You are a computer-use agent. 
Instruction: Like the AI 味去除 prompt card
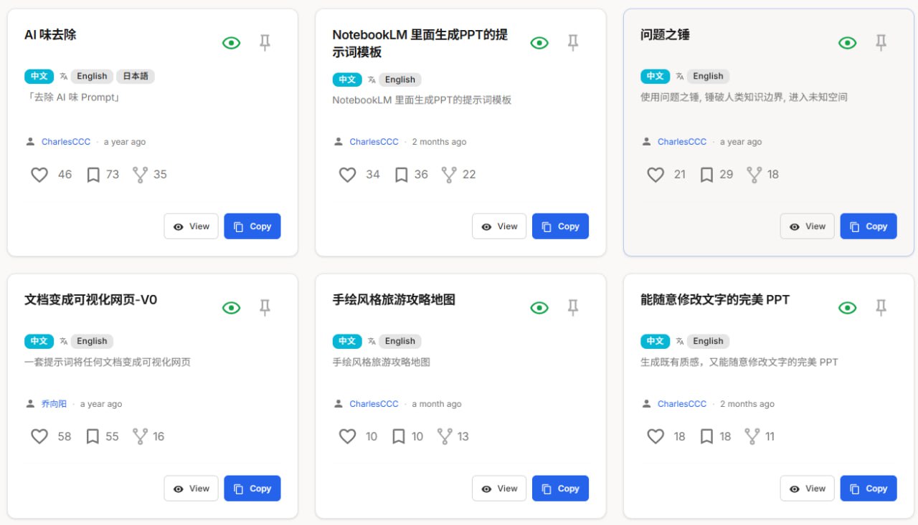(39, 174)
